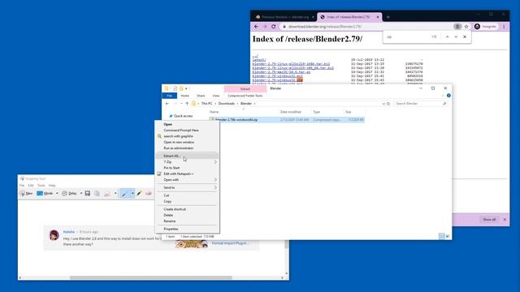Viewport: 520px width, 292px height.
Task: Choose Run as administrator entry
Action: pos(179,148)
